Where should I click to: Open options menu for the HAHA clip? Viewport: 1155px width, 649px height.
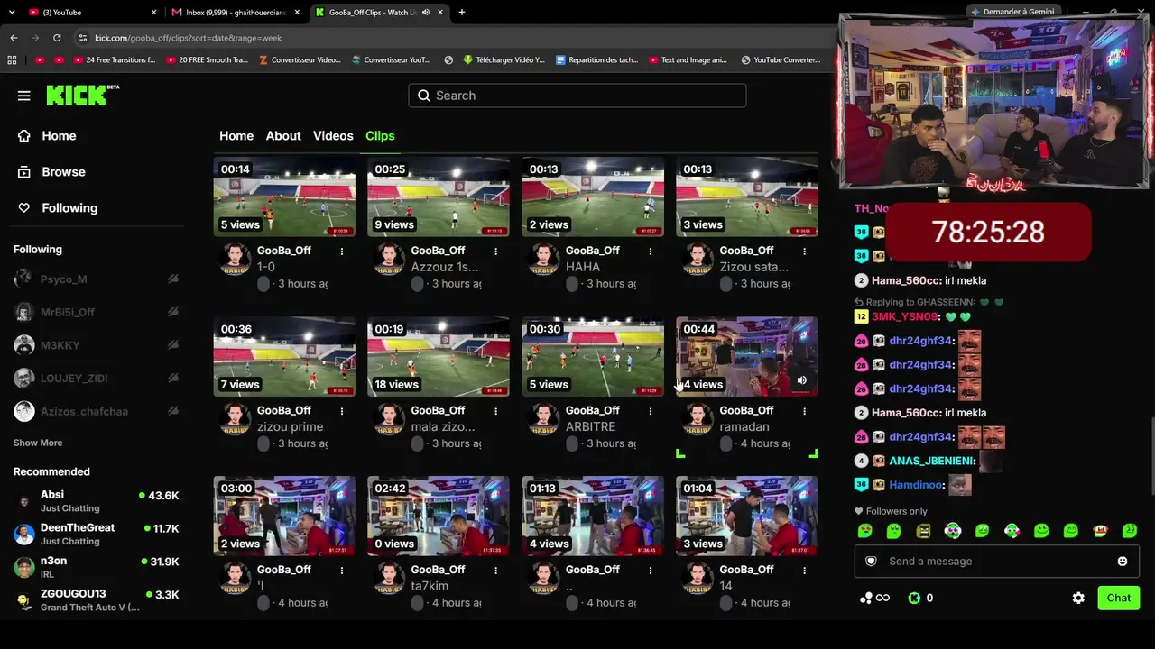(x=650, y=251)
